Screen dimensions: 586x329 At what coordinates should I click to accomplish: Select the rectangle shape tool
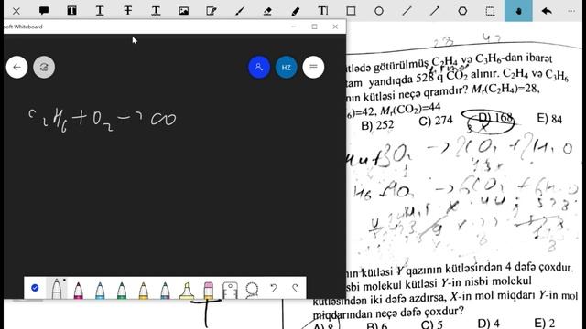pos(351,11)
